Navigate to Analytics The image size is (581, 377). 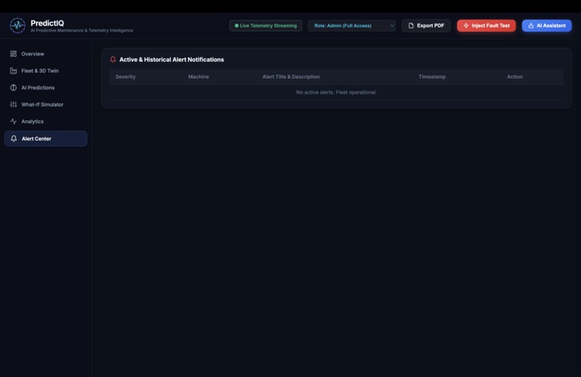(45, 121)
